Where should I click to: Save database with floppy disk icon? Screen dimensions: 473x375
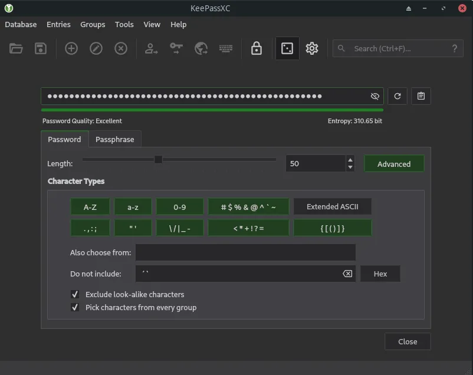click(41, 48)
